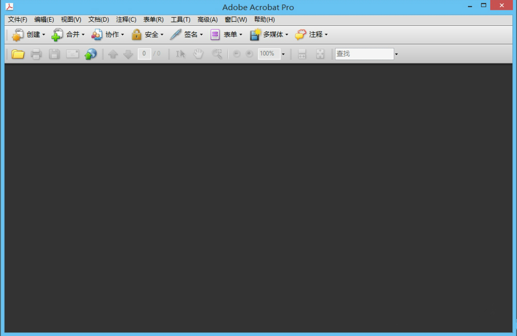This screenshot has height=336, width=517.
Task: Click the zoom in plus button
Action: click(249, 54)
